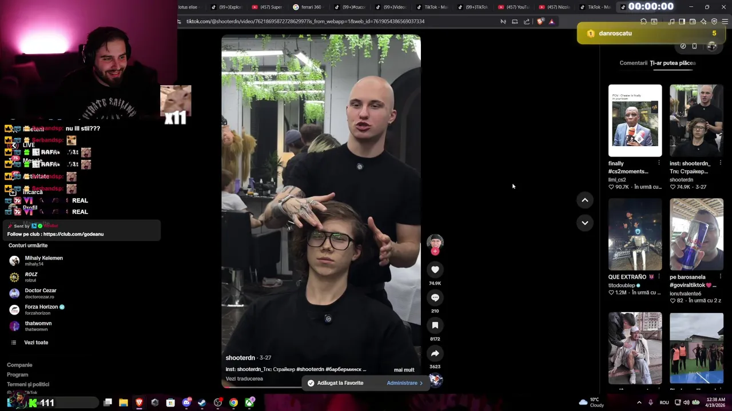Open Xbox app from taskbar

pyautogui.click(x=249, y=402)
